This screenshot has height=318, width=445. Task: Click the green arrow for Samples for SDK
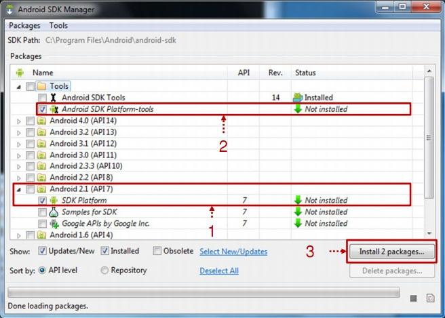(x=298, y=212)
